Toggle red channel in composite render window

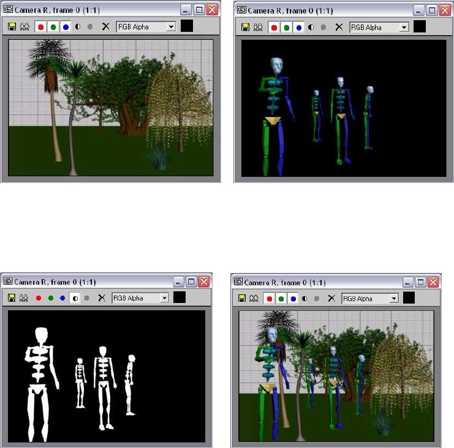(269, 299)
